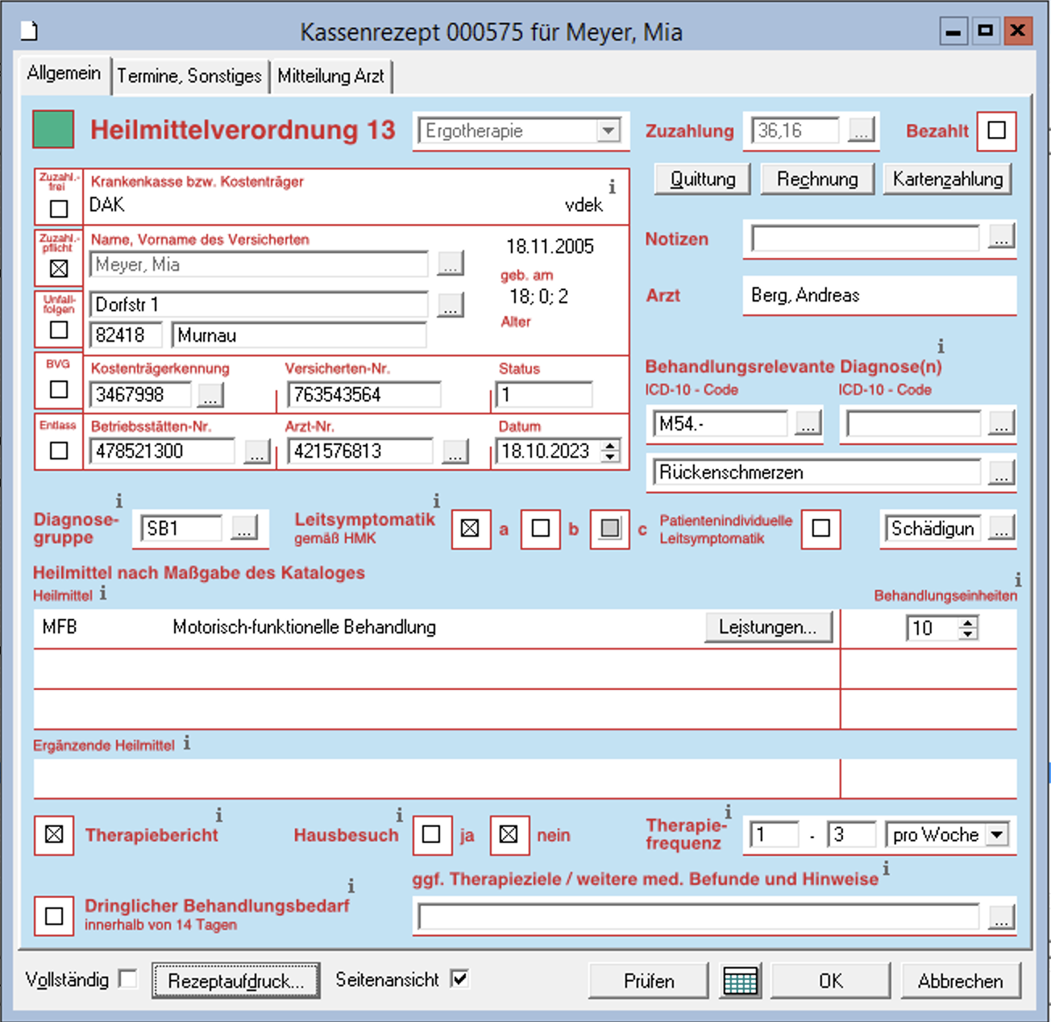Click the green color square beside Heilmittelverordnung

(x=53, y=130)
